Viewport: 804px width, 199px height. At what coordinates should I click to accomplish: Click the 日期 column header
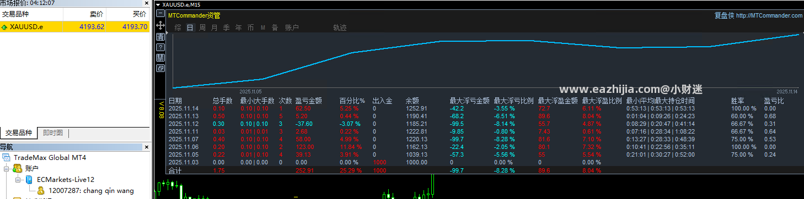point(175,101)
